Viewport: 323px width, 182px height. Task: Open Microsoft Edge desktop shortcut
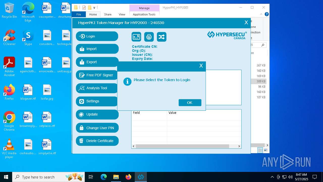[x=28, y=12]
